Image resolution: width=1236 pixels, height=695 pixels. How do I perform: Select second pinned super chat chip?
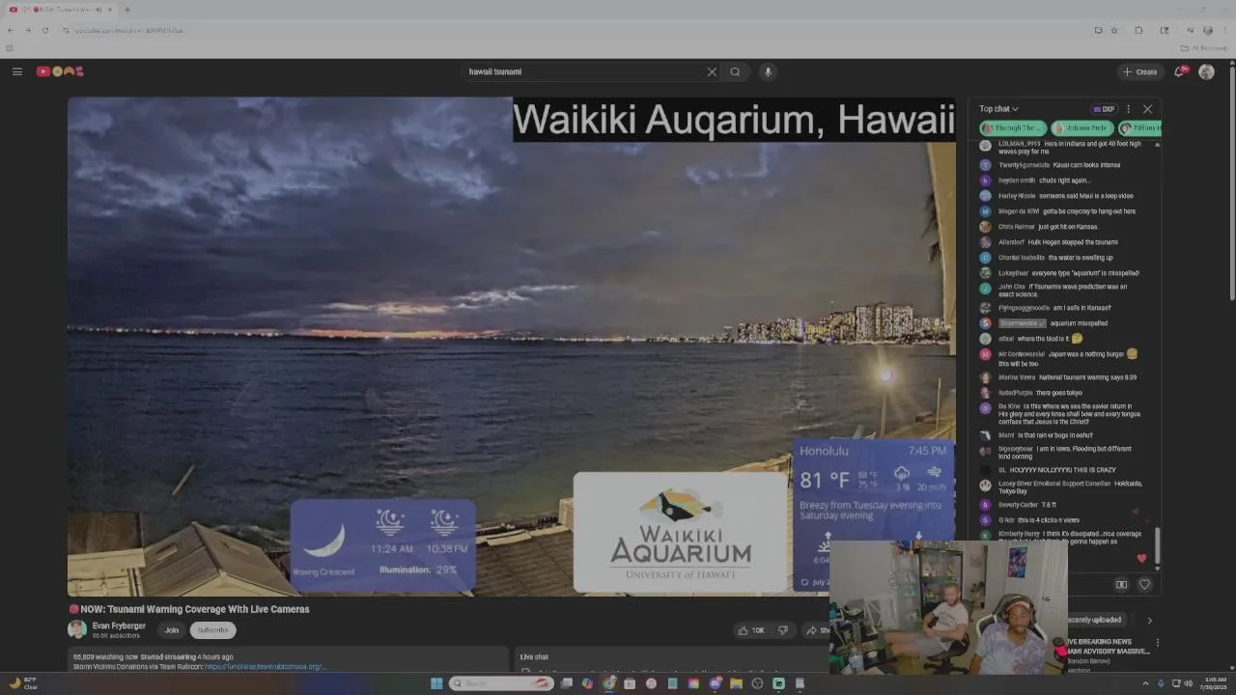pyautogui.click(x=1081, y=127)
